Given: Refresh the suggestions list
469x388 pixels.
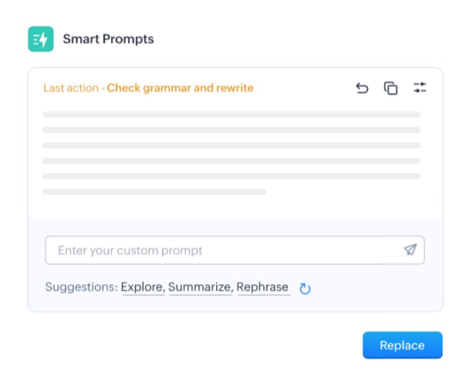Looking at the screenshot, I should (305, 289).
